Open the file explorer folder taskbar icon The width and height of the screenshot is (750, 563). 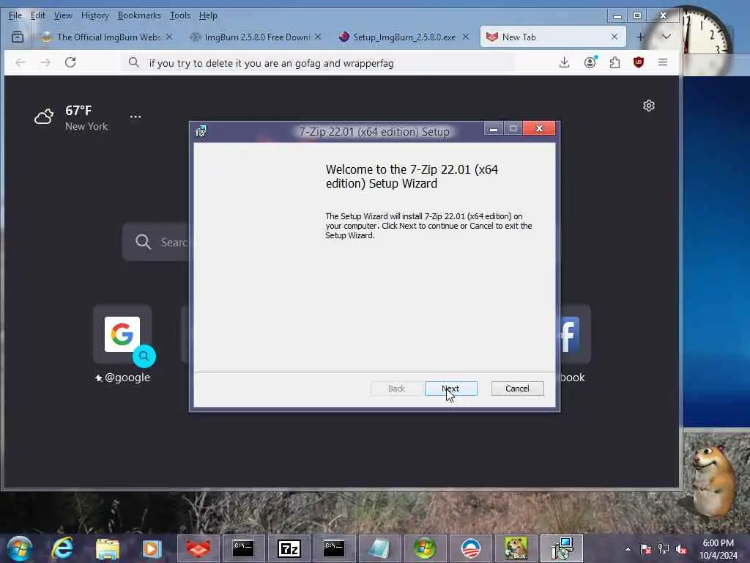click(x=107, y=549)
